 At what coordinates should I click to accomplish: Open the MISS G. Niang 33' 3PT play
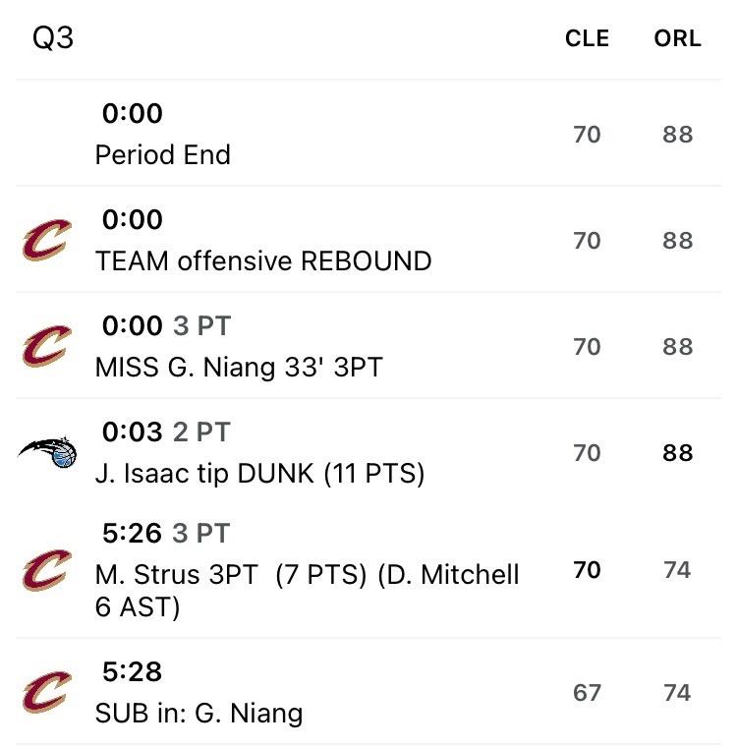click(x=239, y=367)
